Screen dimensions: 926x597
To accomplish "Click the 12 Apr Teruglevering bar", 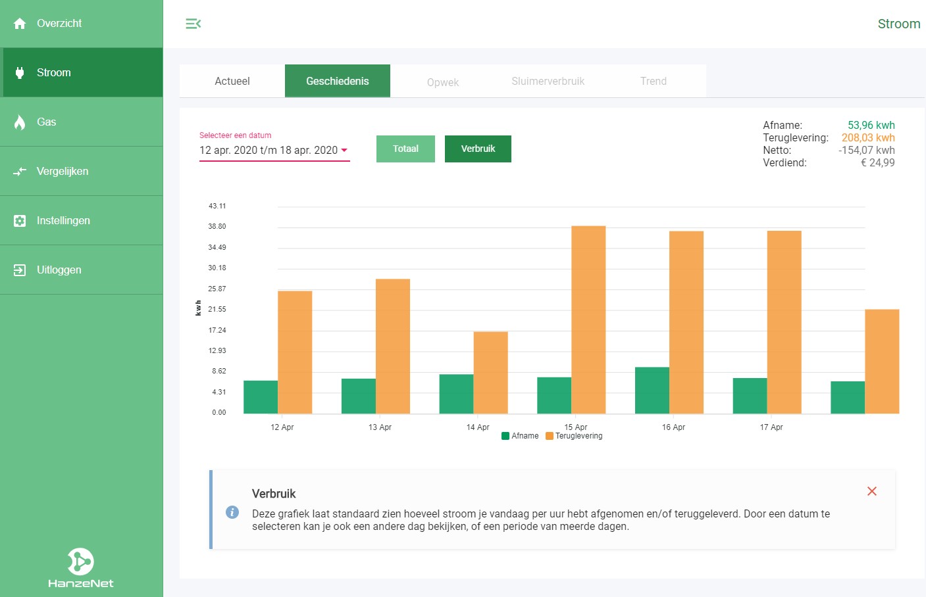I will click(295, 352).
